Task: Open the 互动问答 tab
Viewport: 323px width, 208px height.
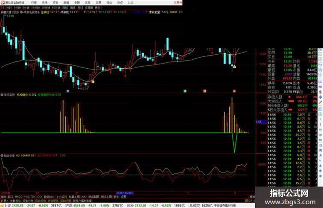Action: pos(66,200)
